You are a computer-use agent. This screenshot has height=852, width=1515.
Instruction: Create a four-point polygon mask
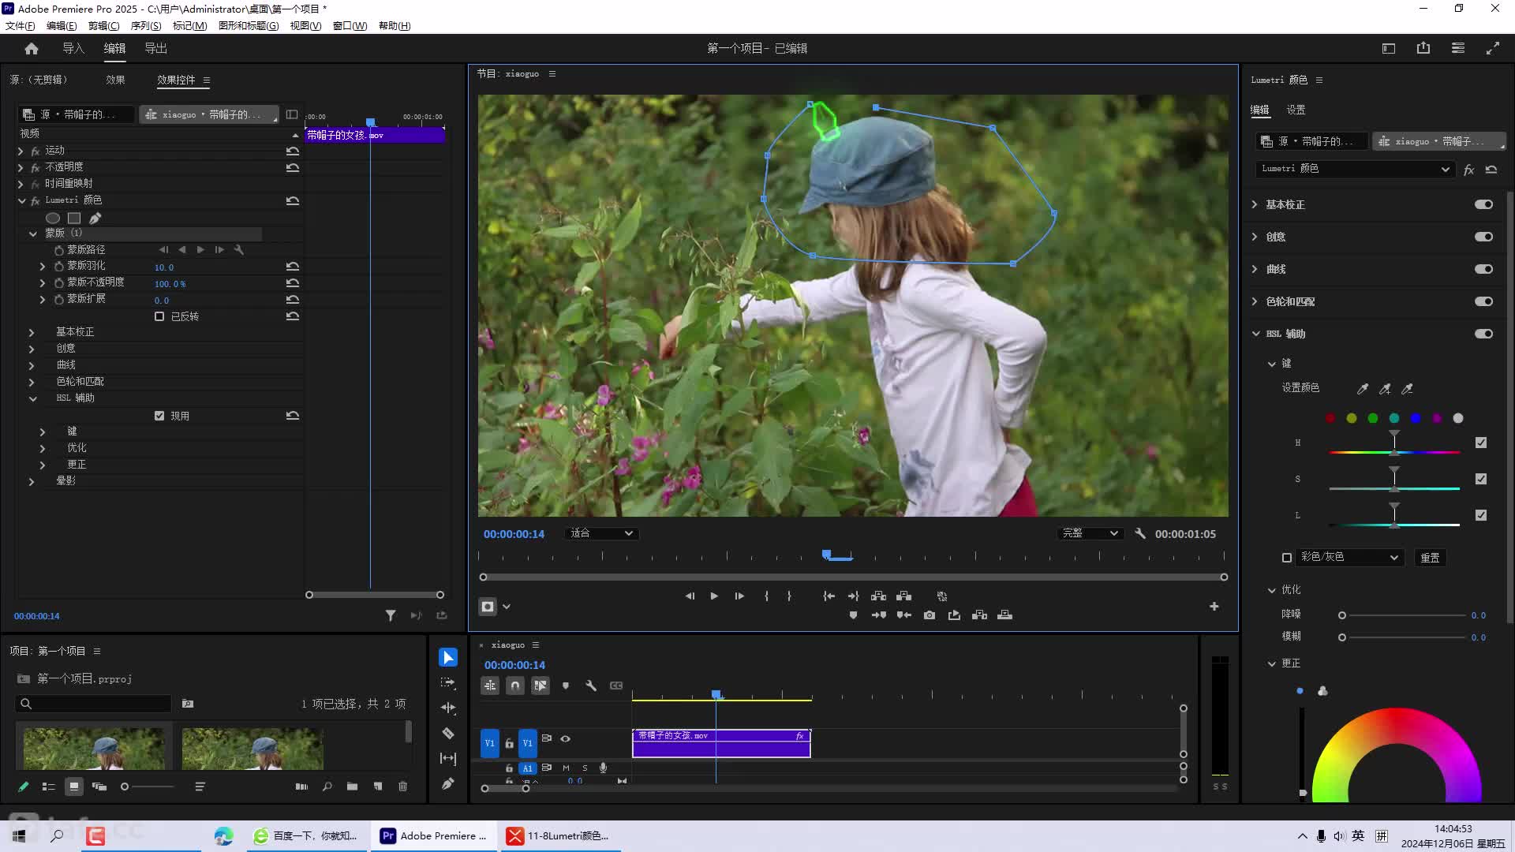[x=74, y=218]
